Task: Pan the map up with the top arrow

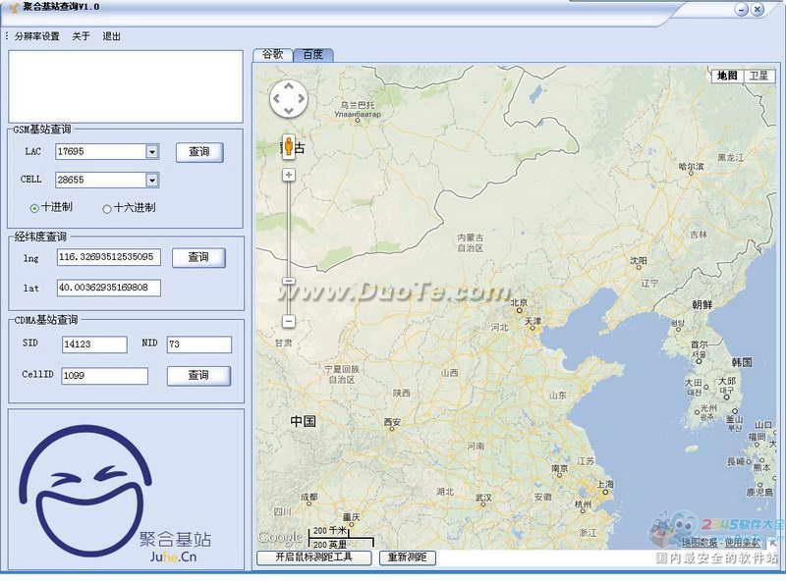Action: point(289,86)
